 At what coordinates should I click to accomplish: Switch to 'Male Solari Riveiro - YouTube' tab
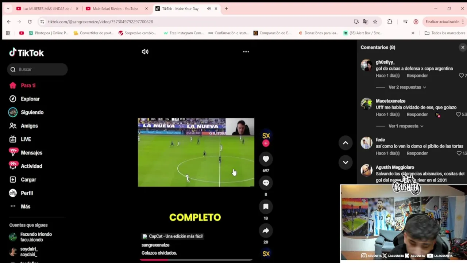(x=115, y=9)
